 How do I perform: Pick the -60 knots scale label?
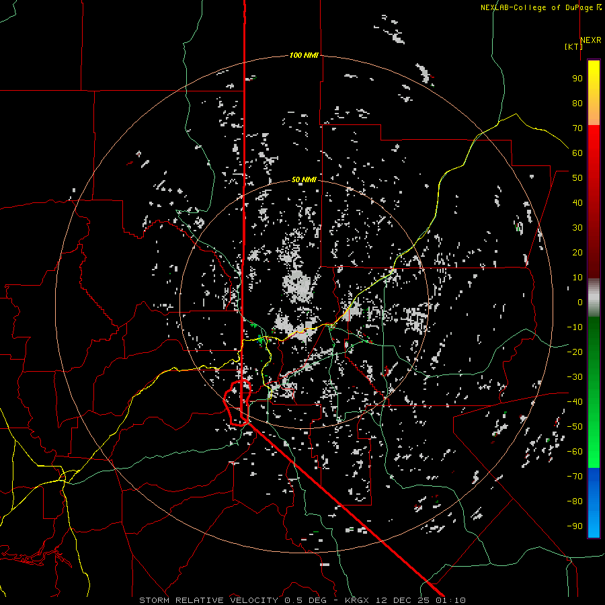coord(575,452)
